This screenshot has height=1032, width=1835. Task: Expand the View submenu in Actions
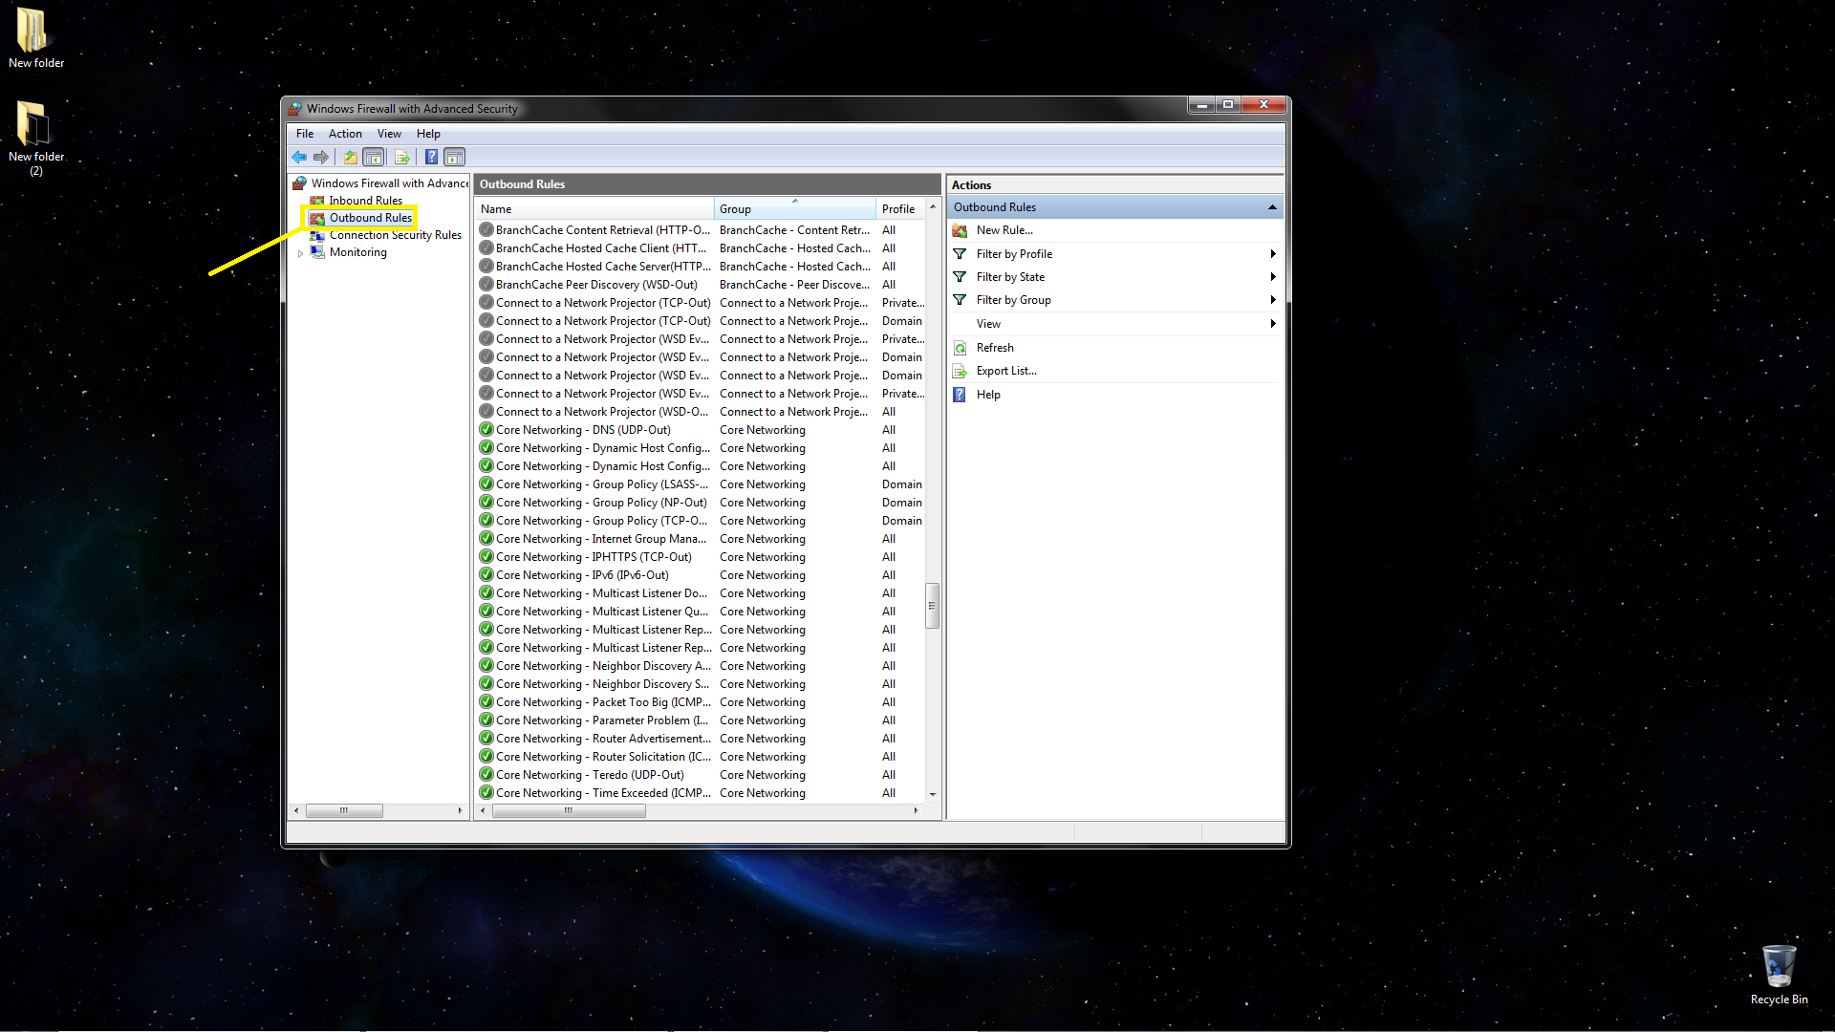coord(988,324)
